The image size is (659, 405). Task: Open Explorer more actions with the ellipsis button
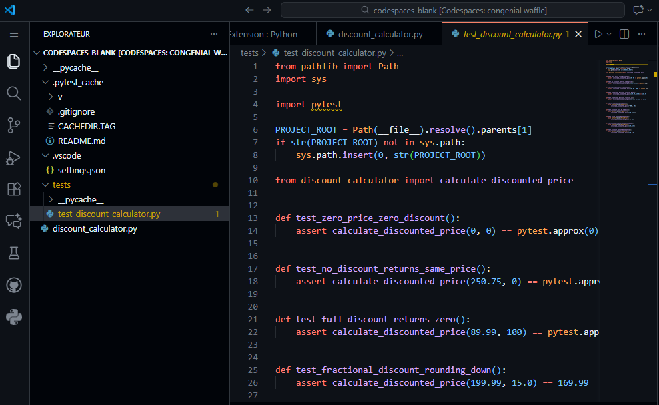(214, 33)
